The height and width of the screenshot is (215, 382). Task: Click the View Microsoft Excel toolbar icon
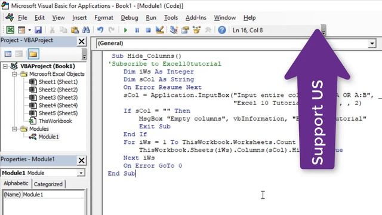(10, 30)
